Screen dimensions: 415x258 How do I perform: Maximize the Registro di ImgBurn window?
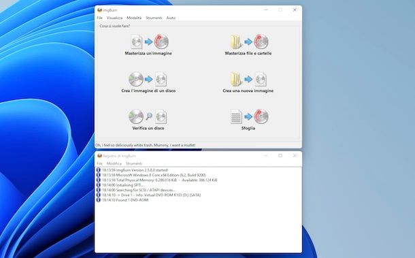[280, 155]
